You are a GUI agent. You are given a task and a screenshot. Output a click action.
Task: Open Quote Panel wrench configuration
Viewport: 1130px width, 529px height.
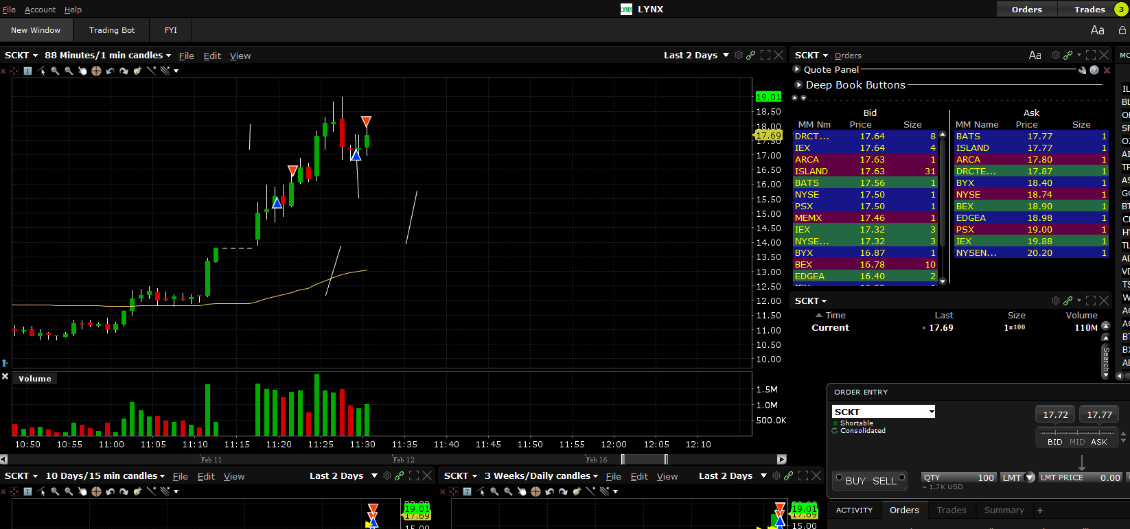[x=1083, y=70]
